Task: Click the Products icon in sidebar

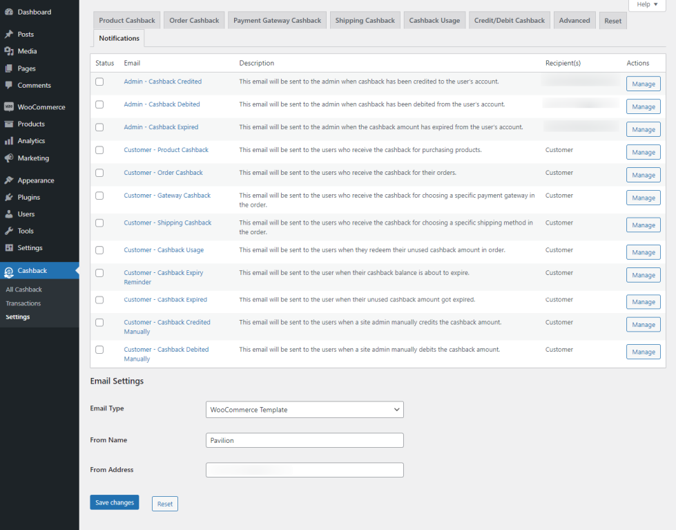Action: (8, 124)
